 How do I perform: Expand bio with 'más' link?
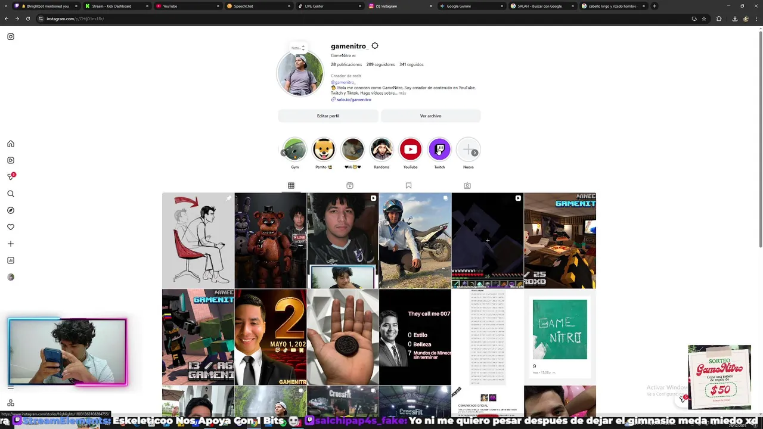(402, 93)
